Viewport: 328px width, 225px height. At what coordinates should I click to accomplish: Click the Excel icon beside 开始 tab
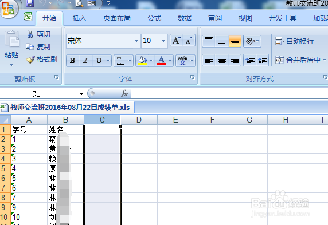tap(28, 17)
